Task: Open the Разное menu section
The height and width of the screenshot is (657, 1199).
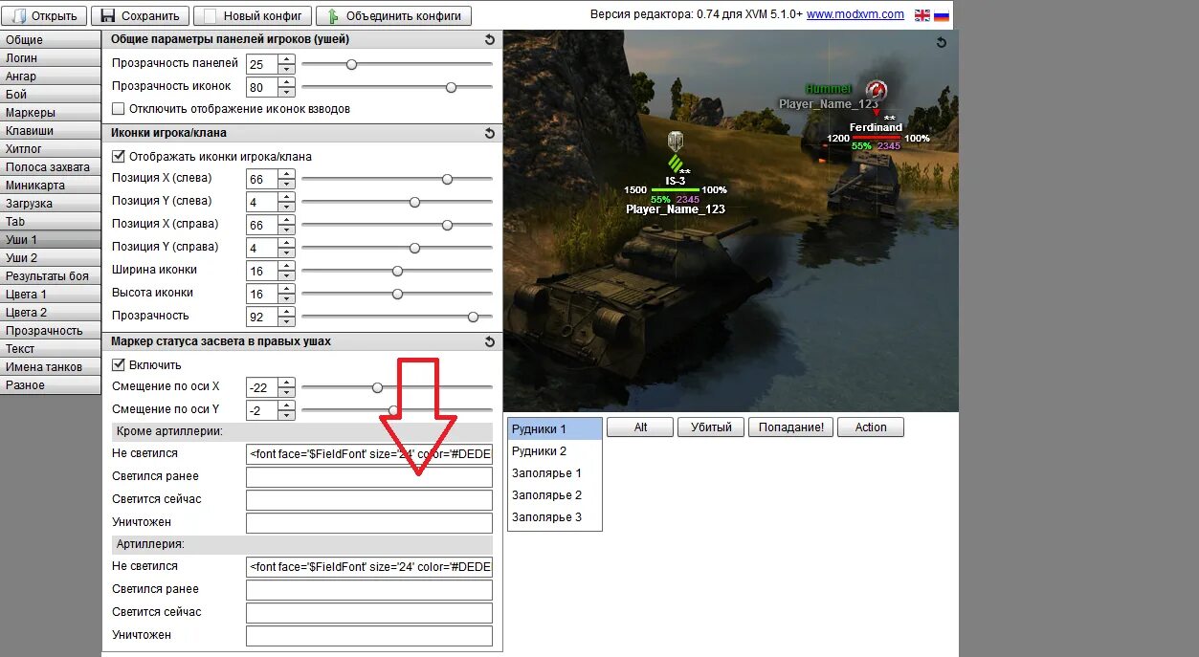Action: pos(51,385)
